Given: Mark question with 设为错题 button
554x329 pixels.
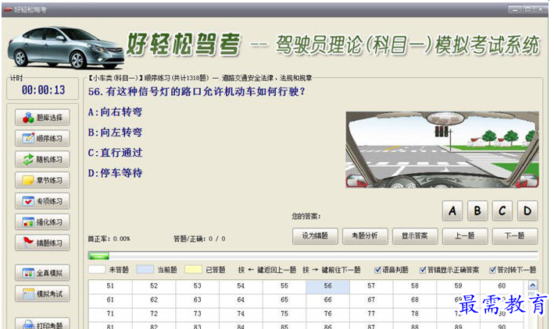Looking at the screenshot, I should (x=315, y=235).
